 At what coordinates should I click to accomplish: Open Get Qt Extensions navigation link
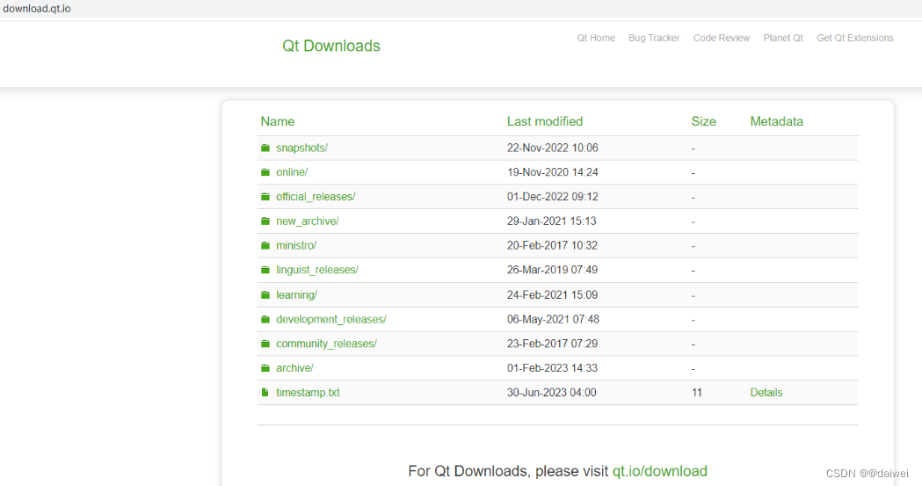coord(855,38)
